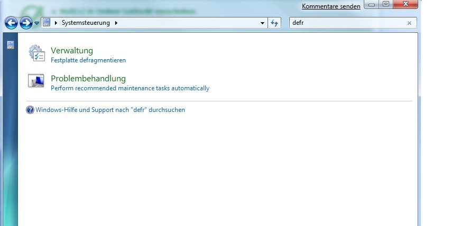
Task: Click the Control Panel icon in address bar
Action: pos(47,23)
